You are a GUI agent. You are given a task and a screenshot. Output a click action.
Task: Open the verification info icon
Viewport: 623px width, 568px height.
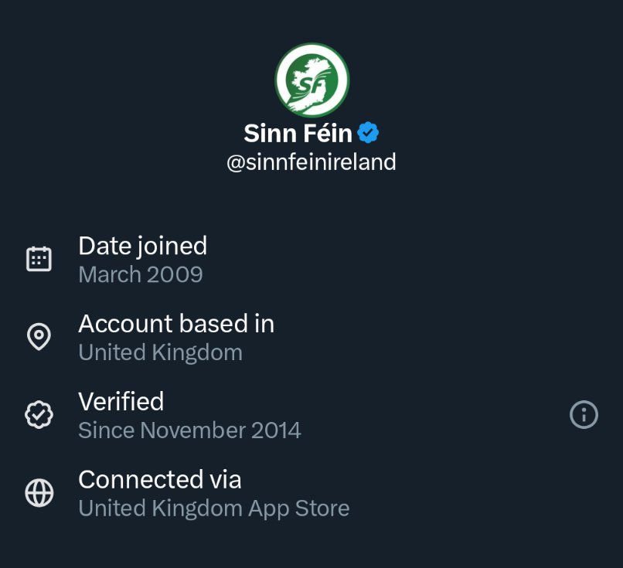(x=584, y=415)
